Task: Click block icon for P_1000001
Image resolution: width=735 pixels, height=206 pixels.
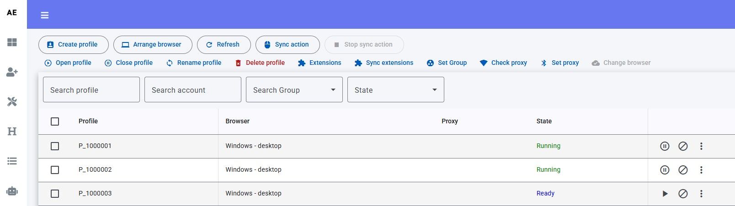Action: tap(683, 146)
